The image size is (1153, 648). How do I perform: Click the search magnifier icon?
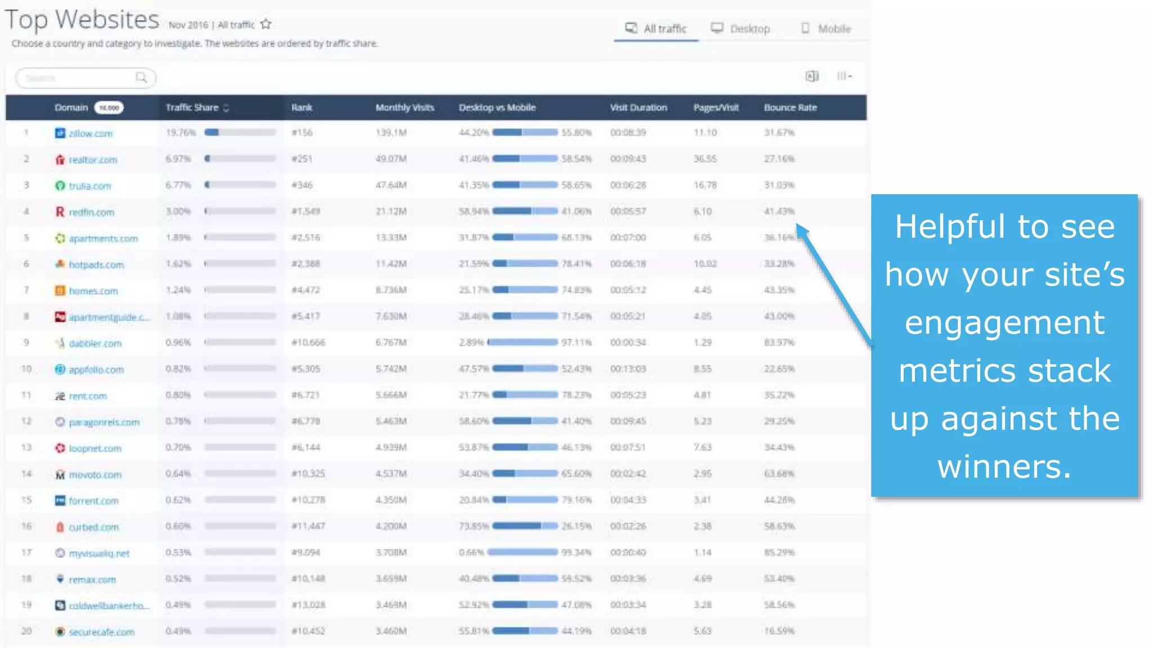point(141,77)
